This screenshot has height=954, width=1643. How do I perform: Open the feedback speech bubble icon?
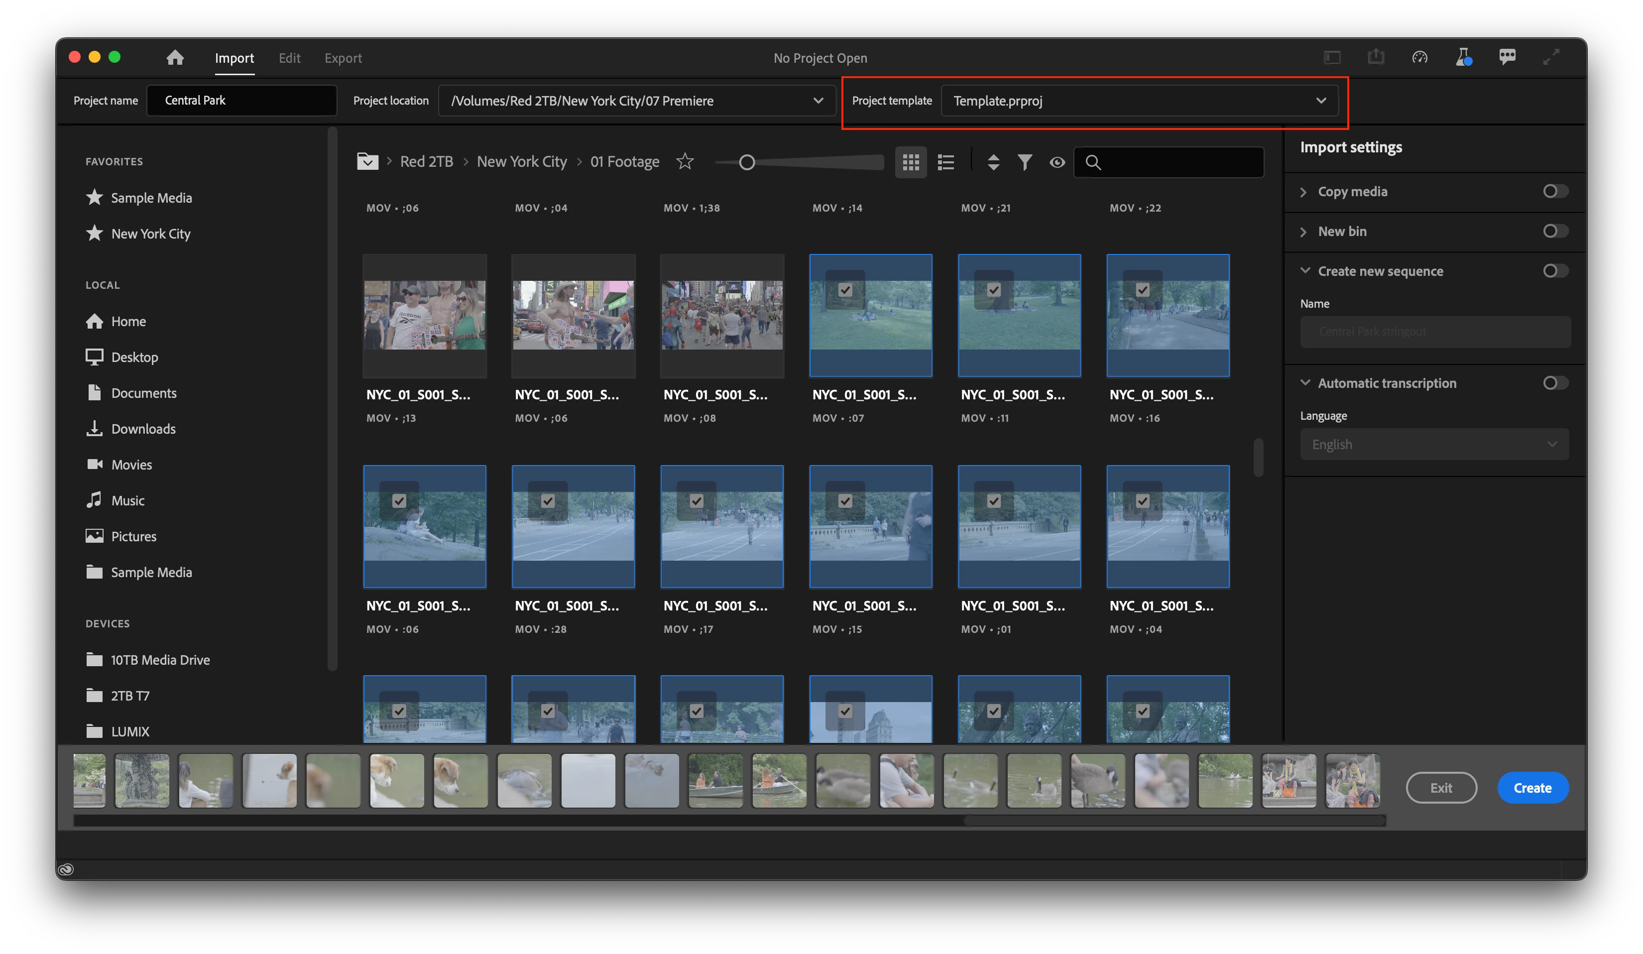[1507, 57]
